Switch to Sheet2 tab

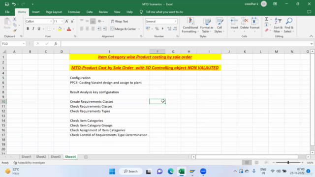[41, 157]
